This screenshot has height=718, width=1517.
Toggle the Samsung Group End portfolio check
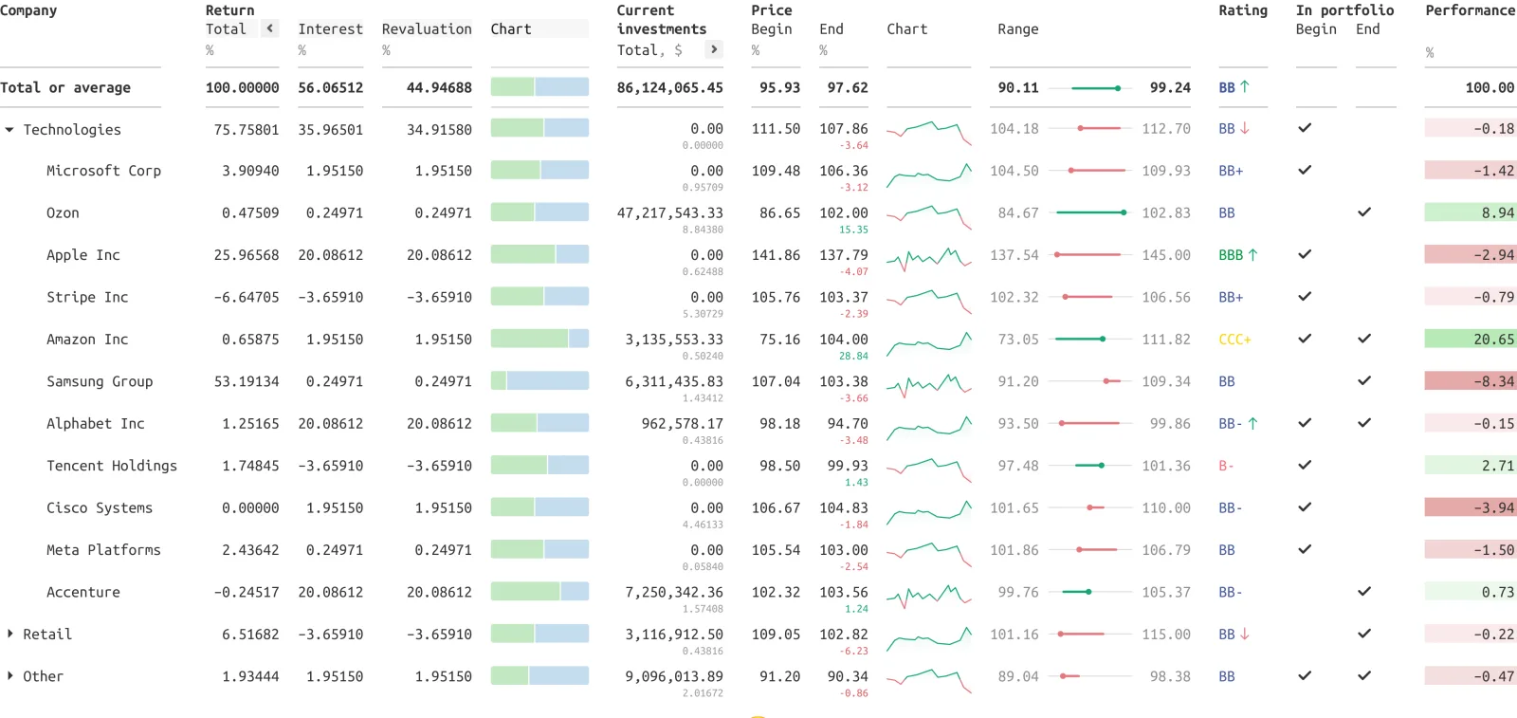pyautogui.click(x=1364, y=381)
